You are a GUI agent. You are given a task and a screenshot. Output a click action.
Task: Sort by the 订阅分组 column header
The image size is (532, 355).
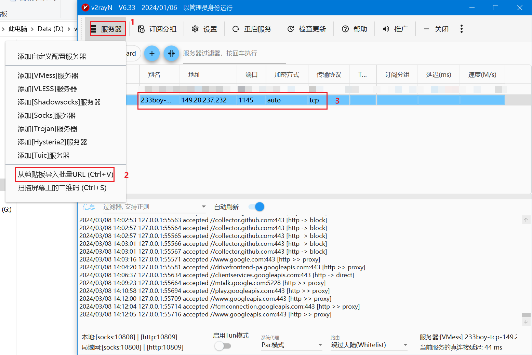click(397, 74)
